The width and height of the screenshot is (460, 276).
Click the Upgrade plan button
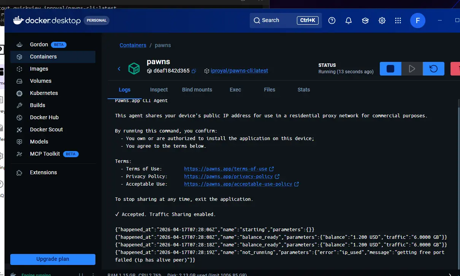pos(53,259)
